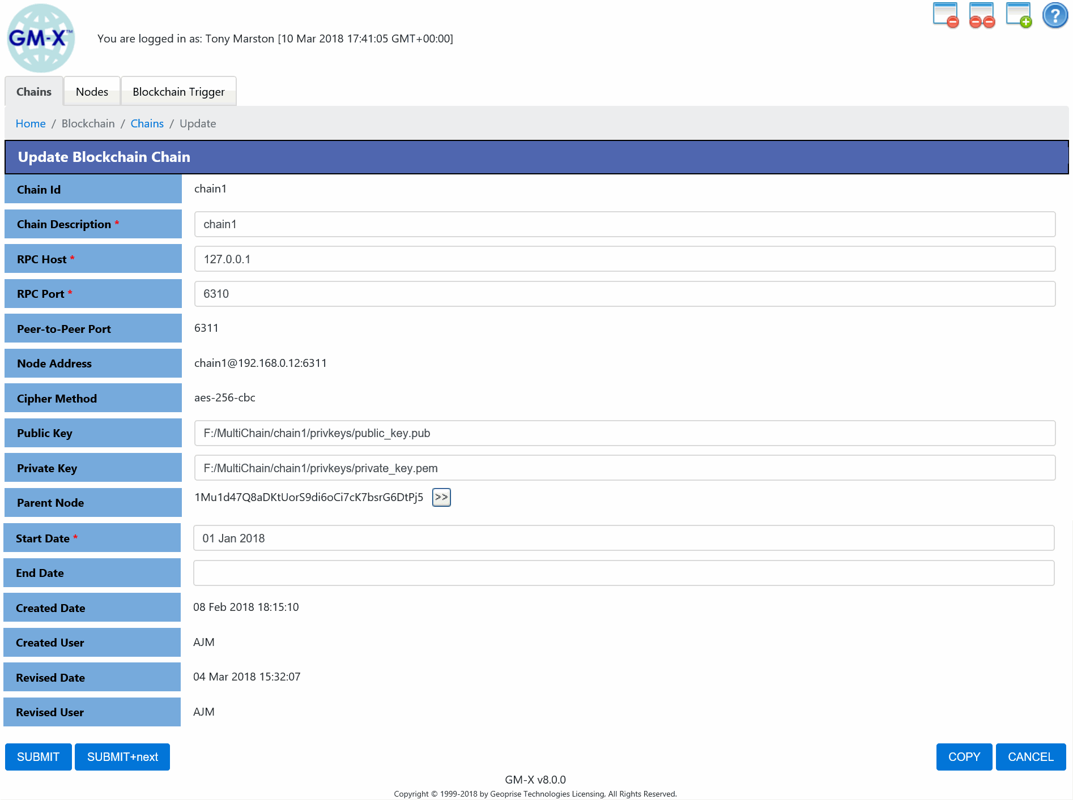Click the SUBMIT+next button
The image size is (1073, 800).
tap(122, 757)
